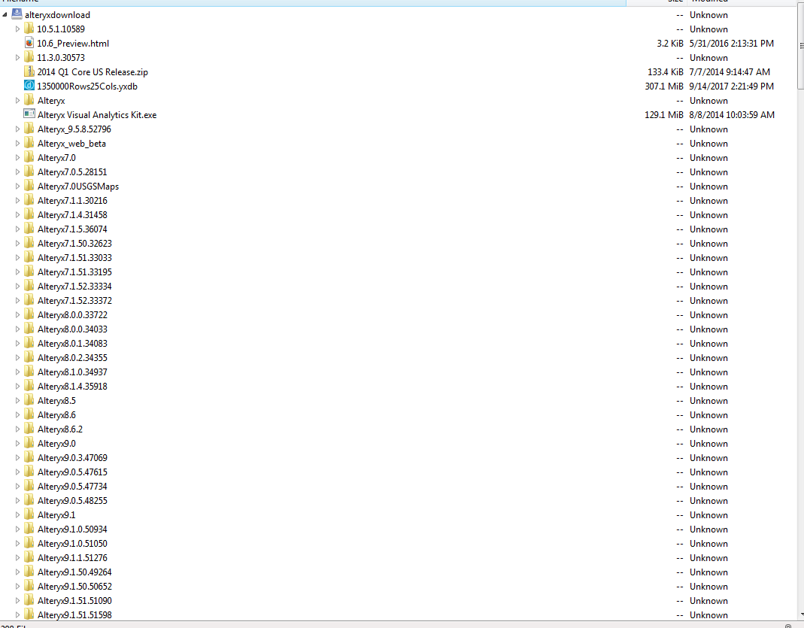Click the folder icon for Alteryx7.1.5.36074
The width and height of the screenshot is (804, 628).
[x=29, y=229]
